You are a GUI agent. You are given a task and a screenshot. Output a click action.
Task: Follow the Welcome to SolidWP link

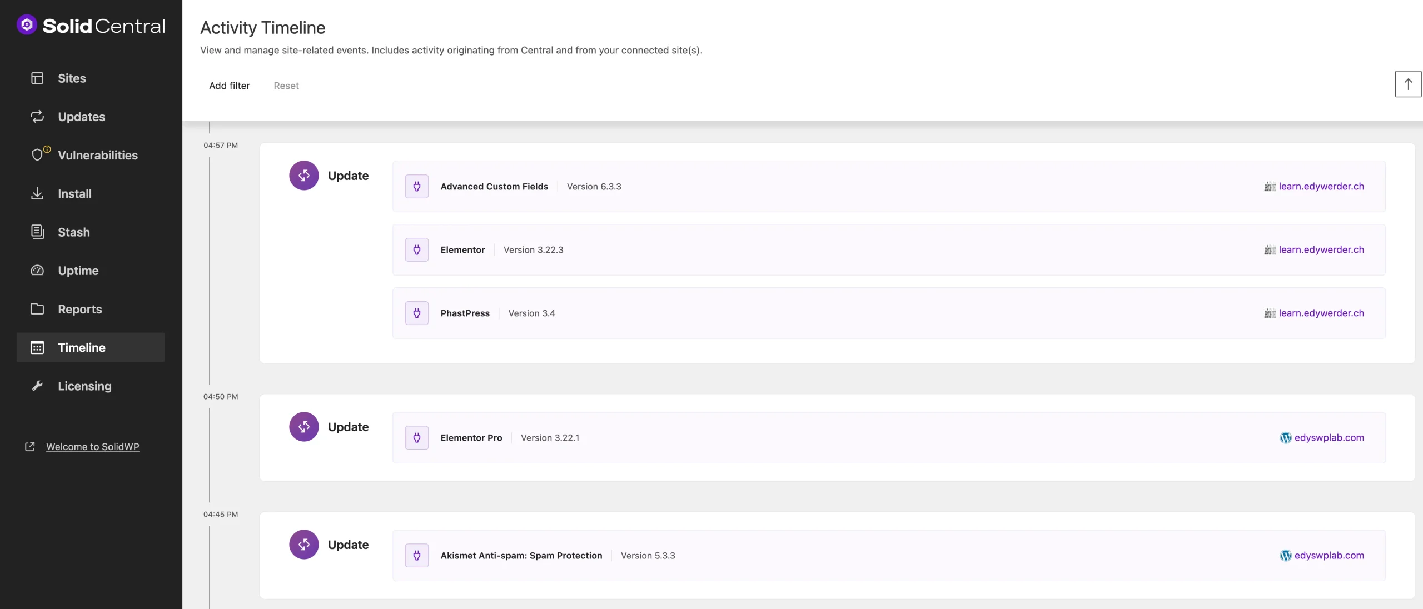point(92,447)
